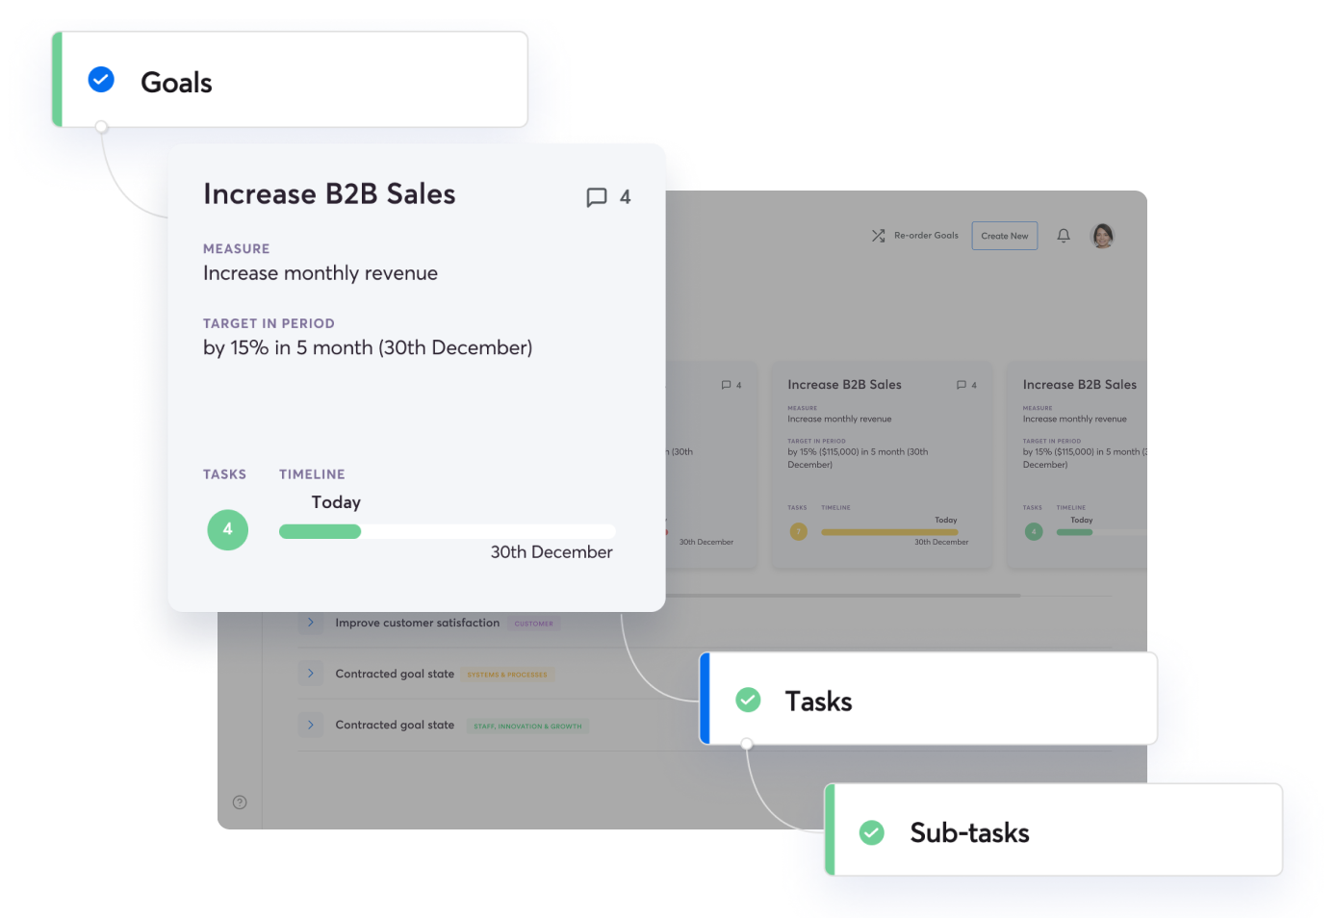The image size is (1334, 918).
Task: Click the green timeline progress bar
Action: [x=320, y=531]
